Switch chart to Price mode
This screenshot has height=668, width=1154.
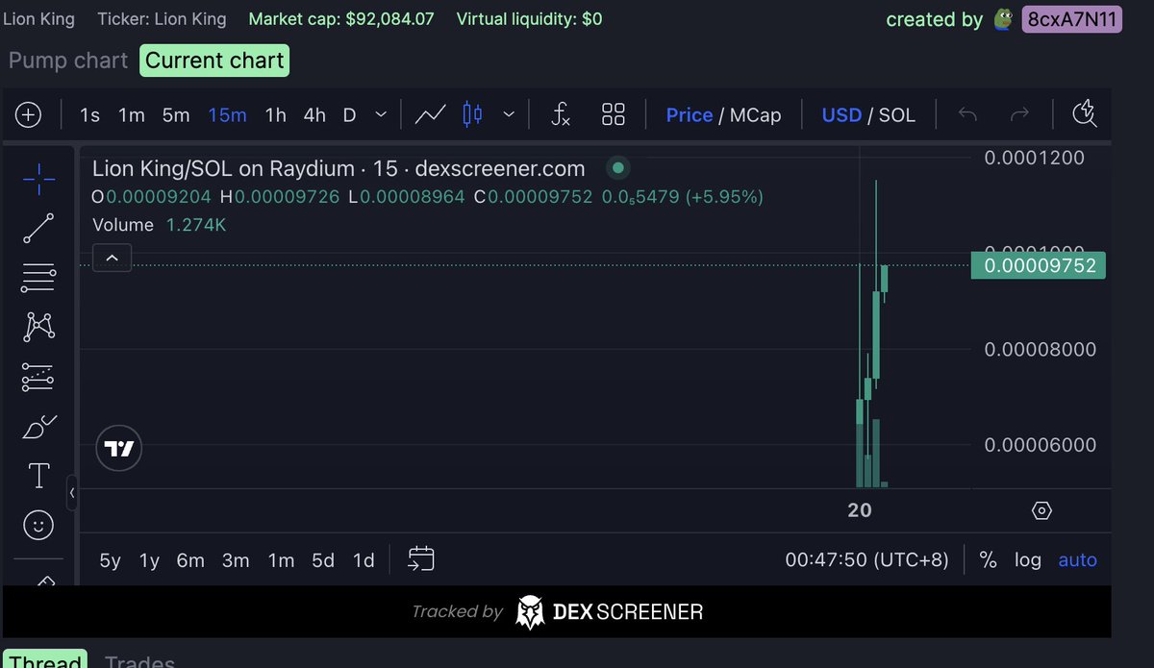tap(690, 115)
